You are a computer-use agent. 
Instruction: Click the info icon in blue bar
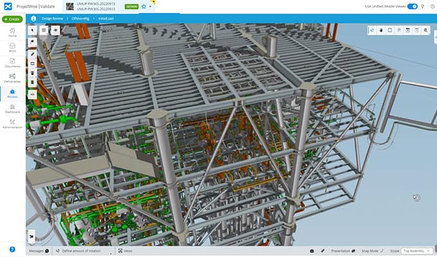click(33, 19)
